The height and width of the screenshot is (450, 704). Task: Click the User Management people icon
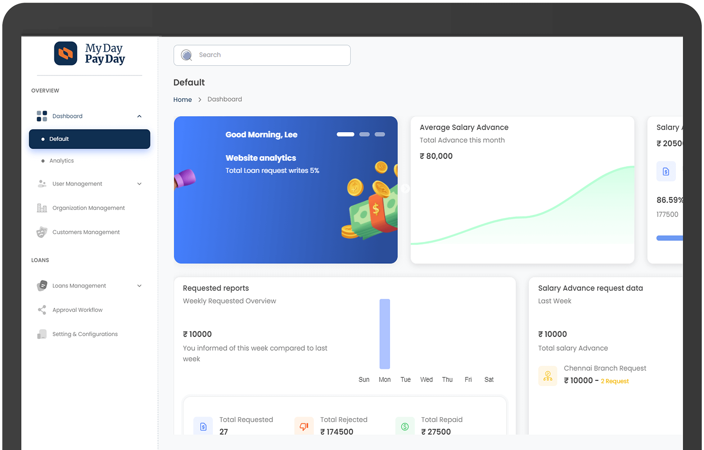(42, 184)
